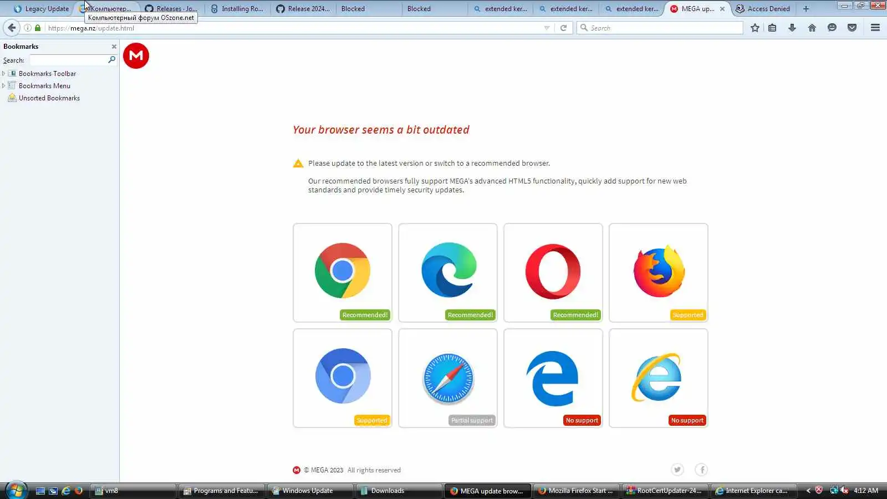Click the chat smiley toolbar icon
This screenshot has height=499, width=887.
832,28
